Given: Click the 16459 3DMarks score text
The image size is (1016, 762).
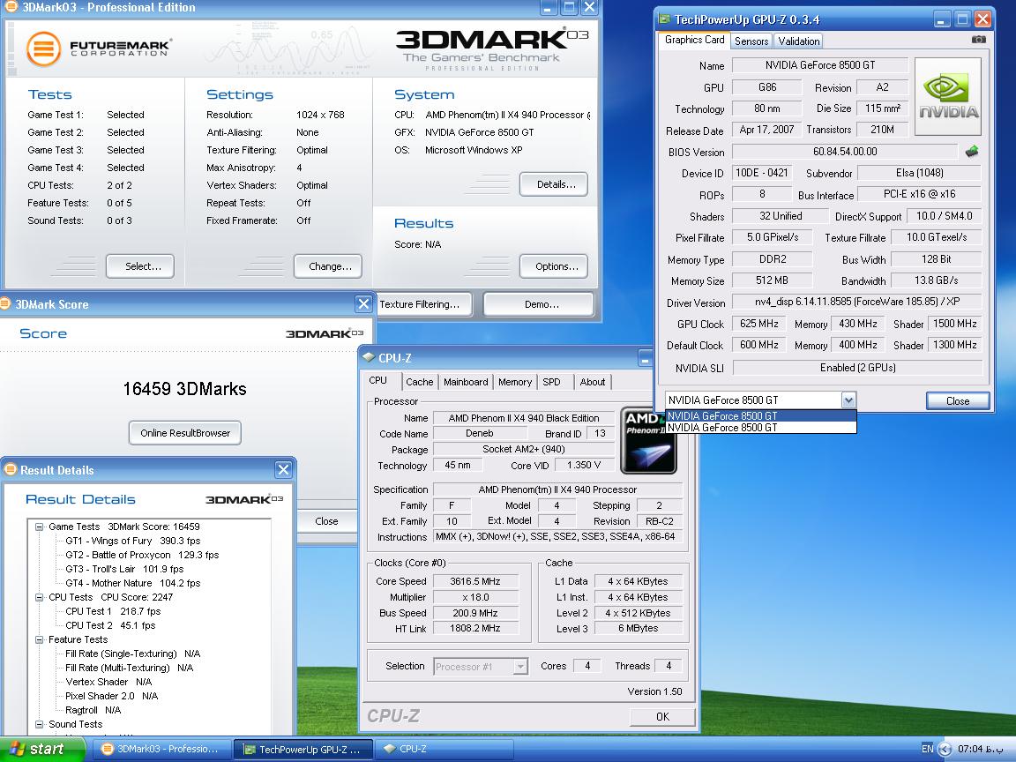Looking at the screenshot, I should coord(184,389).
